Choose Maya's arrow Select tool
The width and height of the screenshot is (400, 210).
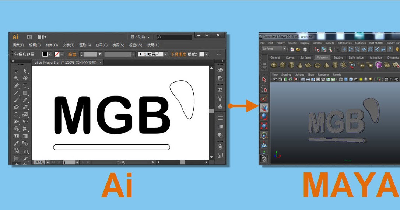pos(264,80)
